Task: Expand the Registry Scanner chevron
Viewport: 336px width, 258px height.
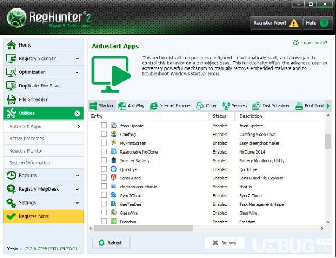Action: [77, 59]
